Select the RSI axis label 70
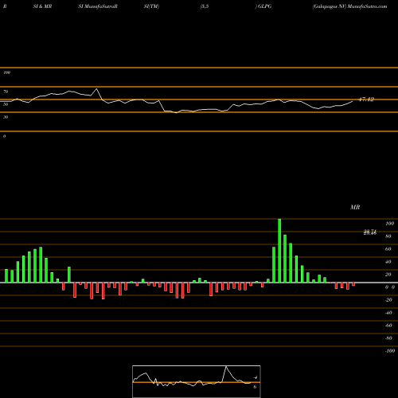 pos(6,92)
